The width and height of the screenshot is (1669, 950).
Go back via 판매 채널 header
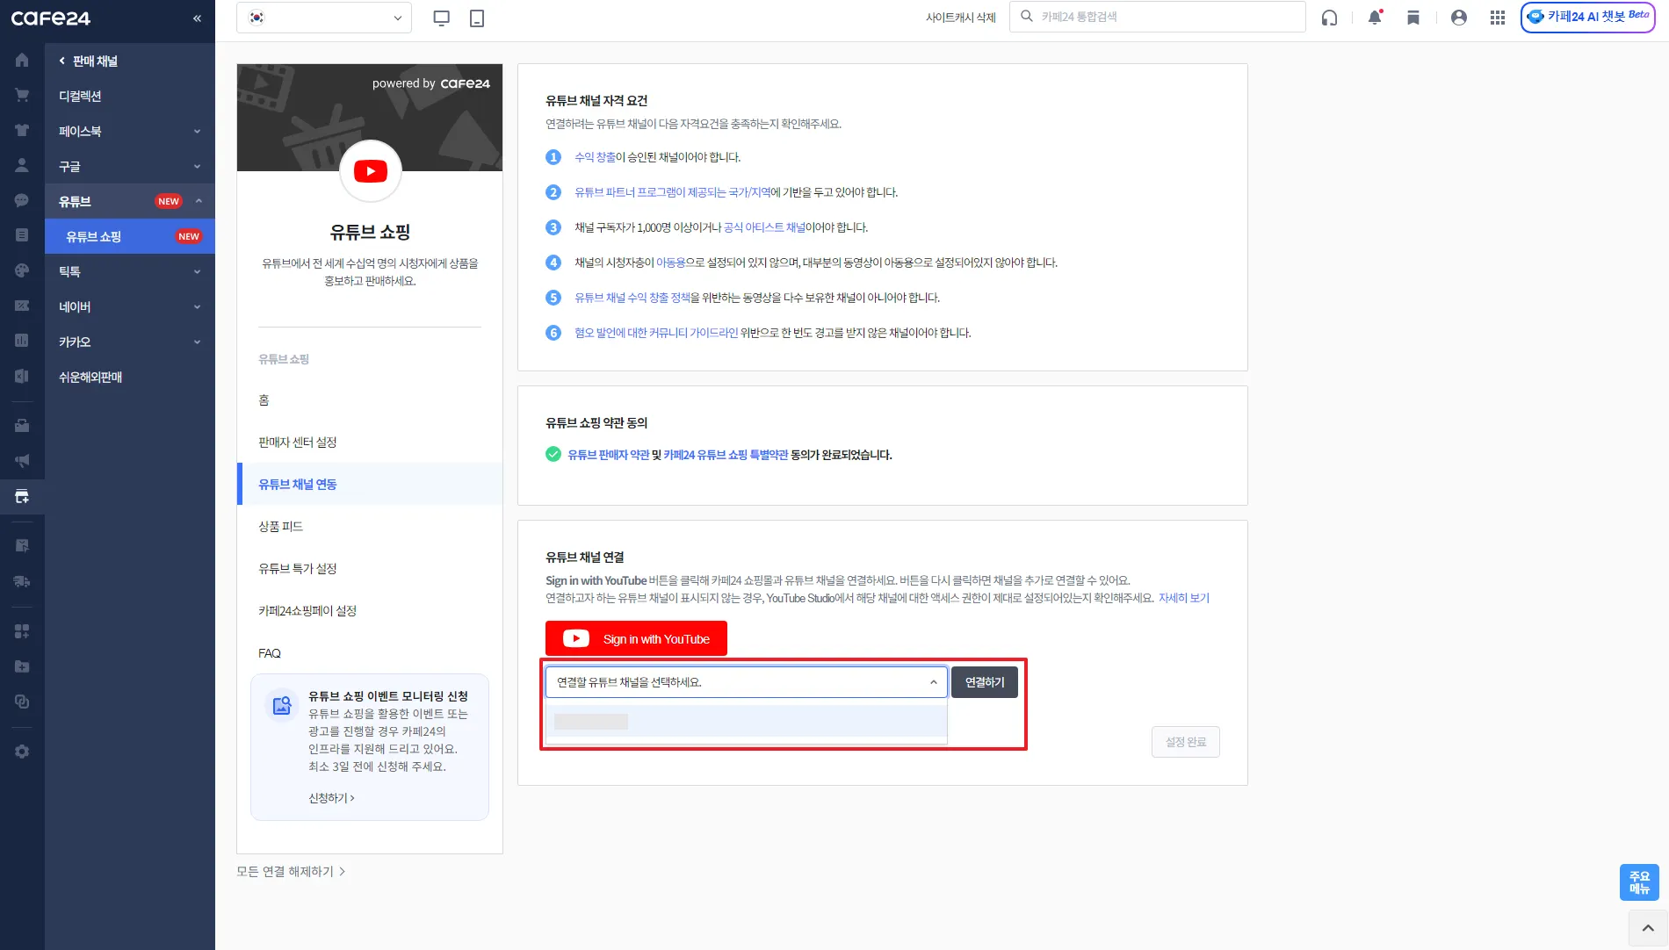88,61
